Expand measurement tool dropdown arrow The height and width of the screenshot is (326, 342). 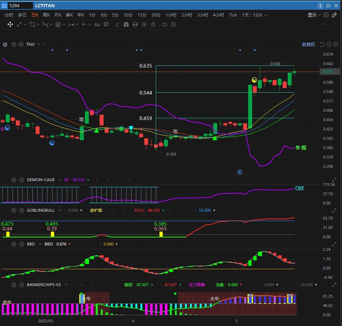point(64,24)
